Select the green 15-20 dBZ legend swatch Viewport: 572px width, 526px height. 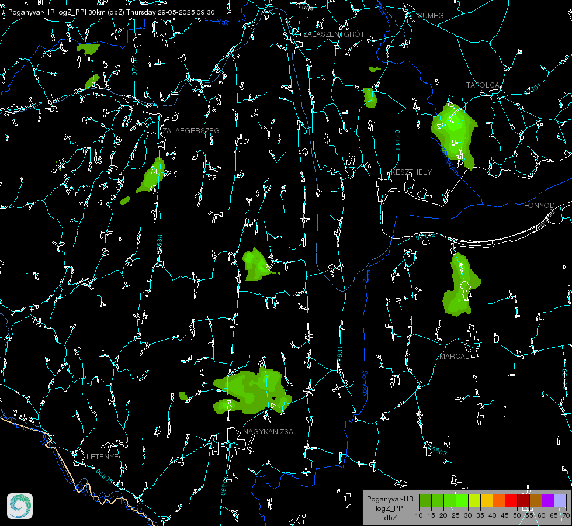[x=438, y=500]
